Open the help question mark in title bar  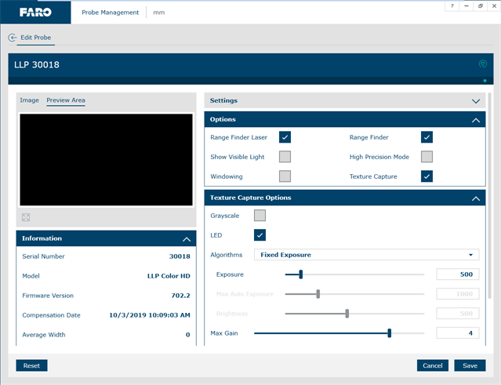pyautogui.click(x=452, y=6)
